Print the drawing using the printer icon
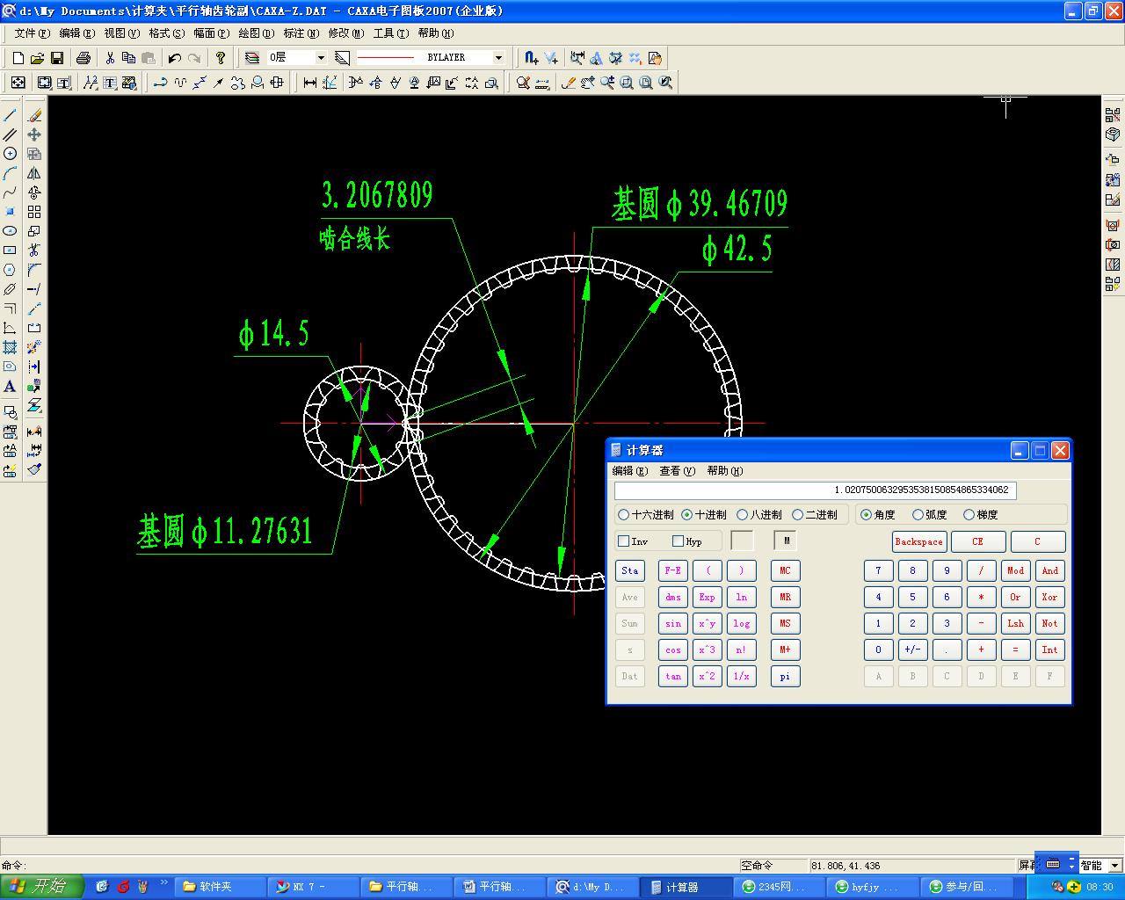This screenshot has height=900, width=1125. pyautogui.click(x=83, y=58)
